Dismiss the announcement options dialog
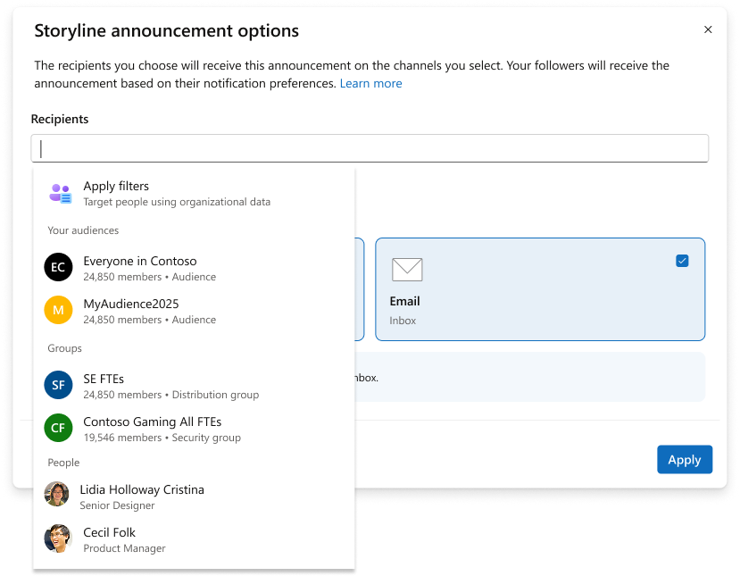This screenshot has height=576, width=740. click(x=708, y=29)
